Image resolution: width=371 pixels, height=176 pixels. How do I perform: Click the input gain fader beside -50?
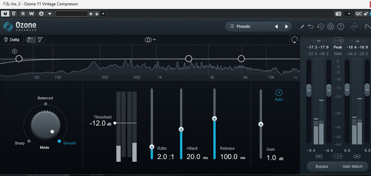point(329,90)
